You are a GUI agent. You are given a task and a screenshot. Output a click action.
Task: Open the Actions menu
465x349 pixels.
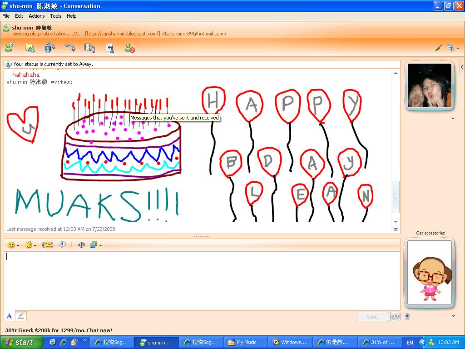click(36, 16)
